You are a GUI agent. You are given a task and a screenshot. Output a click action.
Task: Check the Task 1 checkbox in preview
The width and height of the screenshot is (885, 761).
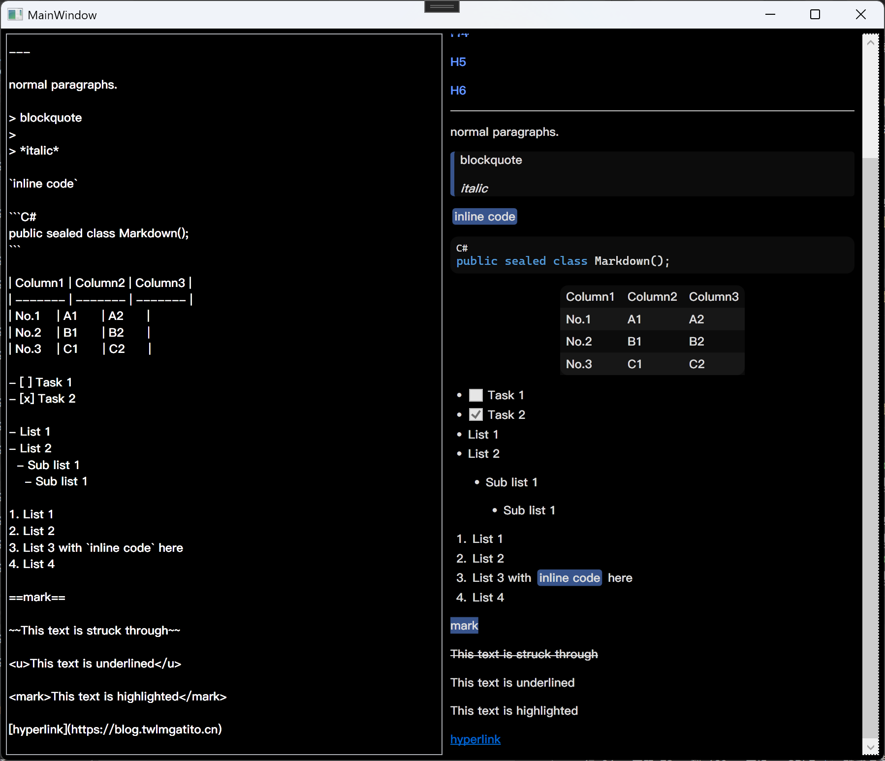(x=475, y=395)
